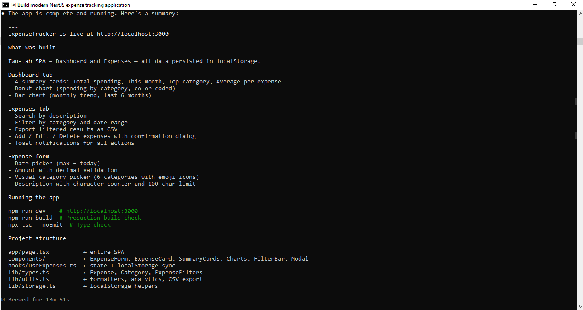Viewport: 583px width, 310px height.
Task: Click the upper dark marker on scrollbar track
Action: (576, 102)
